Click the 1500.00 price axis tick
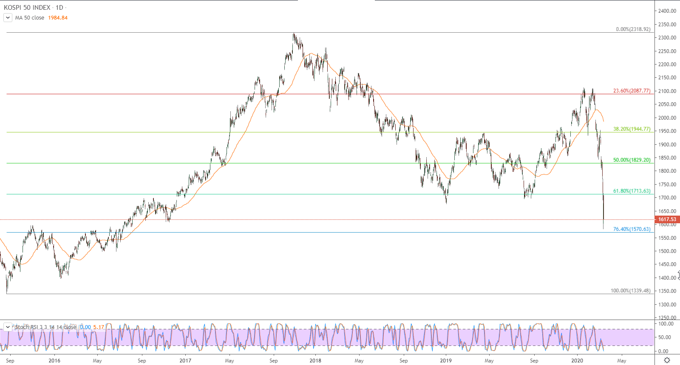This screenshot has height=365, width=680. click(x=667, y=251)
